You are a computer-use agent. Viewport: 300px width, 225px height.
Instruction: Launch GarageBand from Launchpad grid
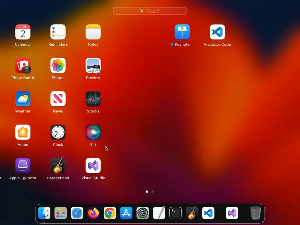click(58, 165)
